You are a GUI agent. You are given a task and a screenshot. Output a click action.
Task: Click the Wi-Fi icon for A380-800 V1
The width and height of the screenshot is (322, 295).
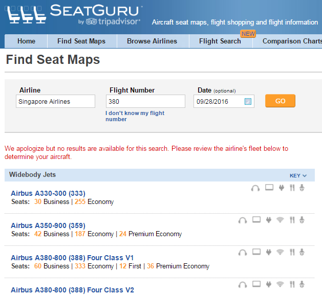point(280,253)
